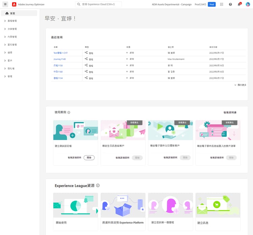Go to 首頁 via the home icon
Viewport: 253px width, 235px height.
coord(7,13)
